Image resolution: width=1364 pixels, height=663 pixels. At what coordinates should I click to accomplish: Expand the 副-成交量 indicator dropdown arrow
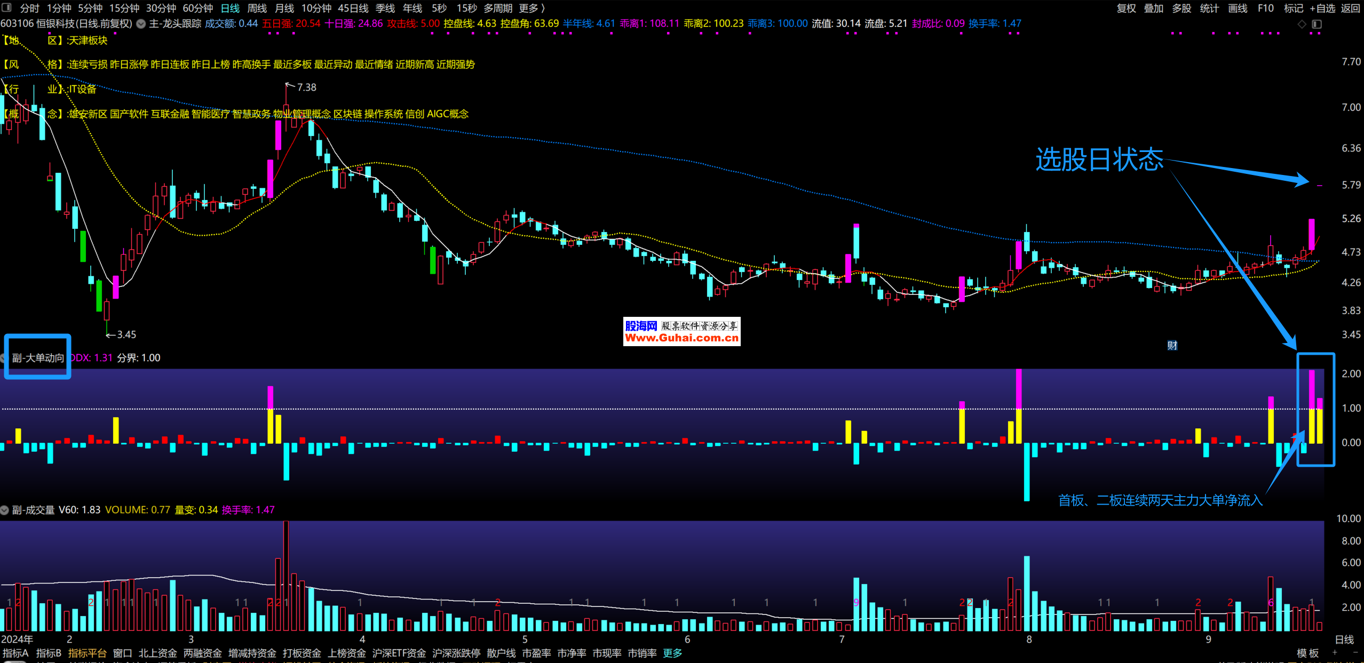pyautogui.click(x=5, y=510)
